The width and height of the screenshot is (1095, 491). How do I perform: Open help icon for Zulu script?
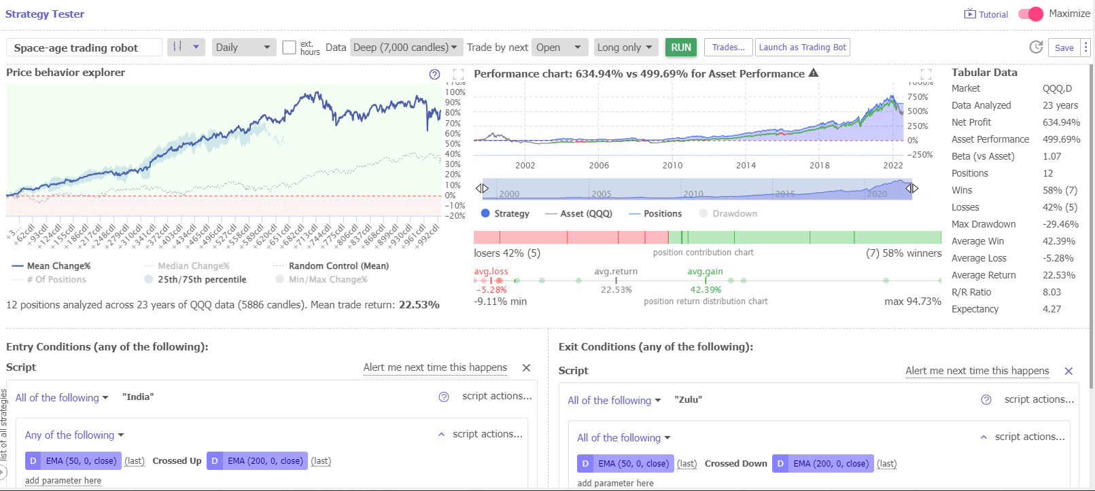click(986, 400)
